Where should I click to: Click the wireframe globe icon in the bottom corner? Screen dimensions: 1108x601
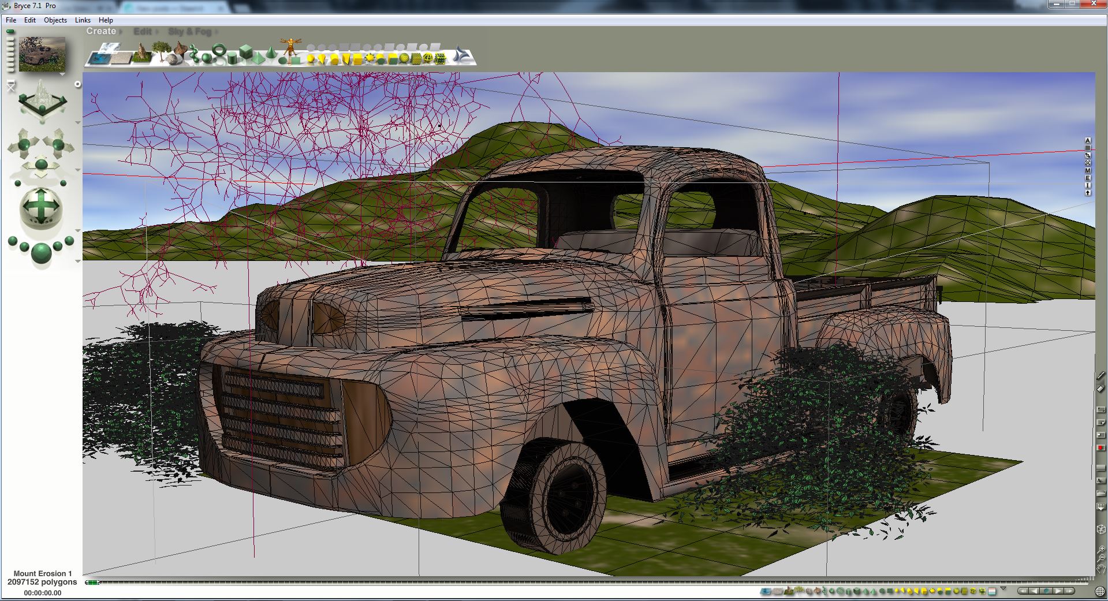point(1100,591)
